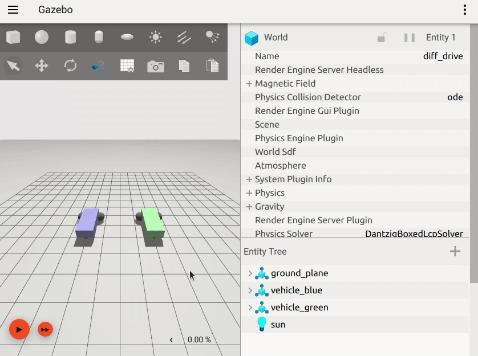Click Render Engine Server Headless row
This screenshot has width=478, height=356.
tap(355, 69)
